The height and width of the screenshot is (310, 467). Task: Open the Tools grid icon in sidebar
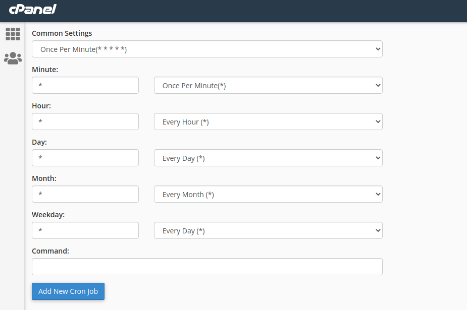13,34
